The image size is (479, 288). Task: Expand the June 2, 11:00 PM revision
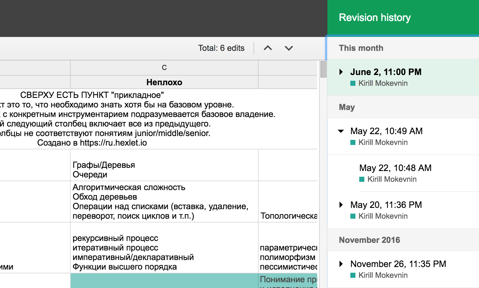tap(341, 72)
